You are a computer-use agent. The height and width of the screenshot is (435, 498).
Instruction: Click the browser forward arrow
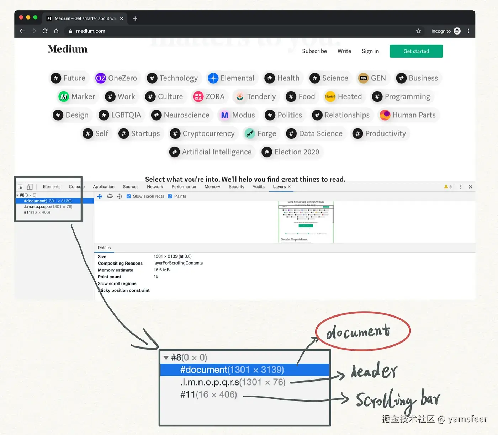[33, 31]
